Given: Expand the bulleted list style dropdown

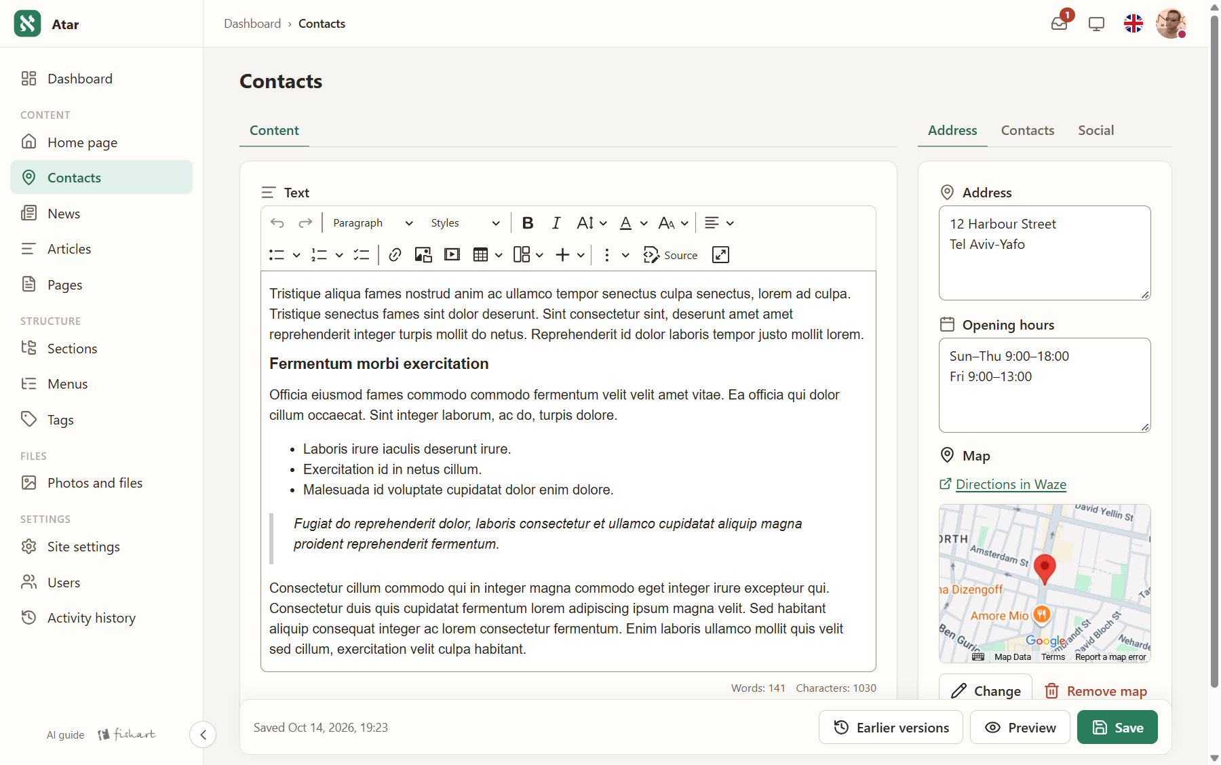Looking at the screenshot, I should (296, 255).
